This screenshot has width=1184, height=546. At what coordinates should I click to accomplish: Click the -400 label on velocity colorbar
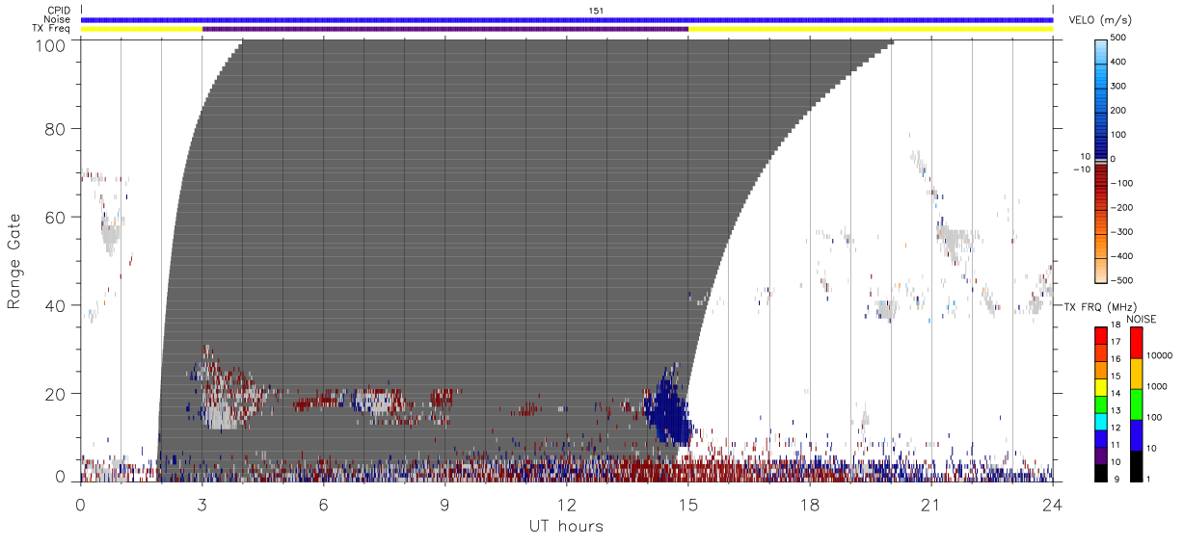click(1120, 257)
